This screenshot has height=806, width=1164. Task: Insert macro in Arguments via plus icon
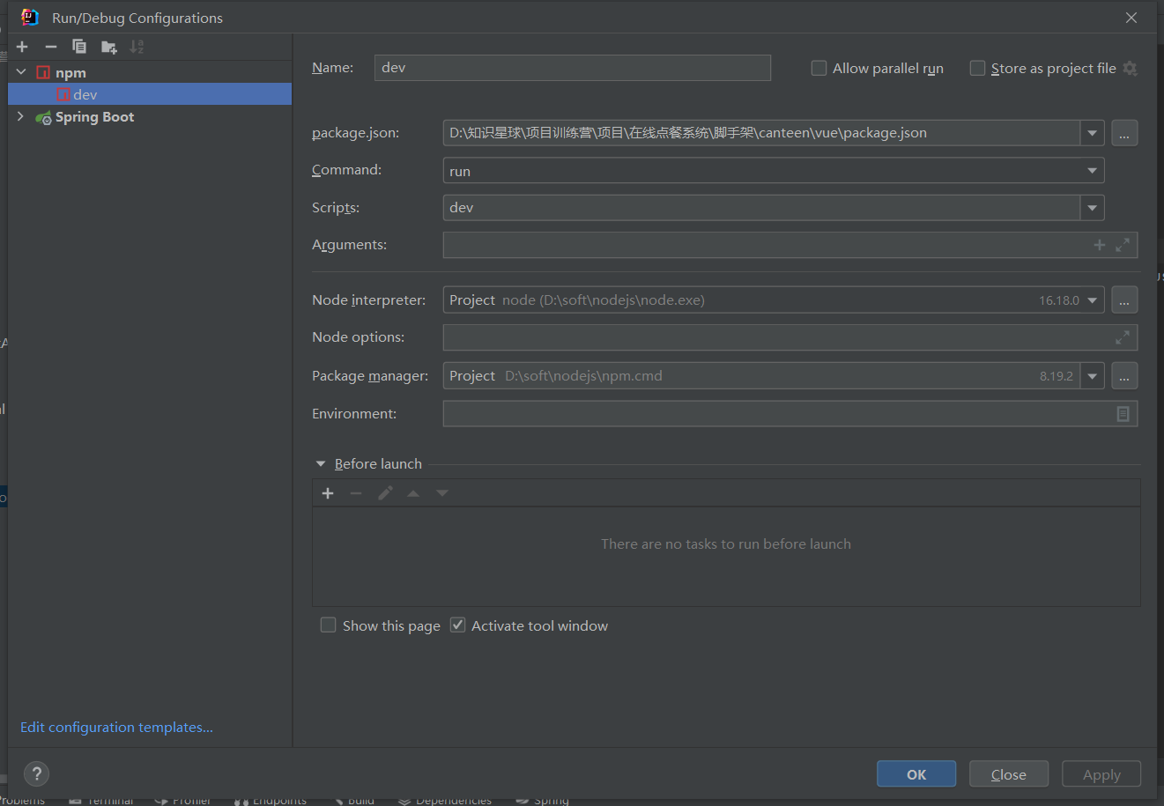(1100, 245)
